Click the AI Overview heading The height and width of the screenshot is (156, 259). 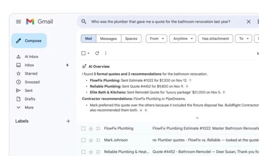point(99,66)
